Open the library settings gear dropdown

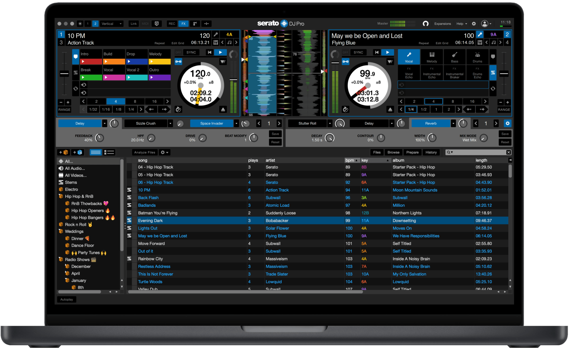tap(164, 152)
